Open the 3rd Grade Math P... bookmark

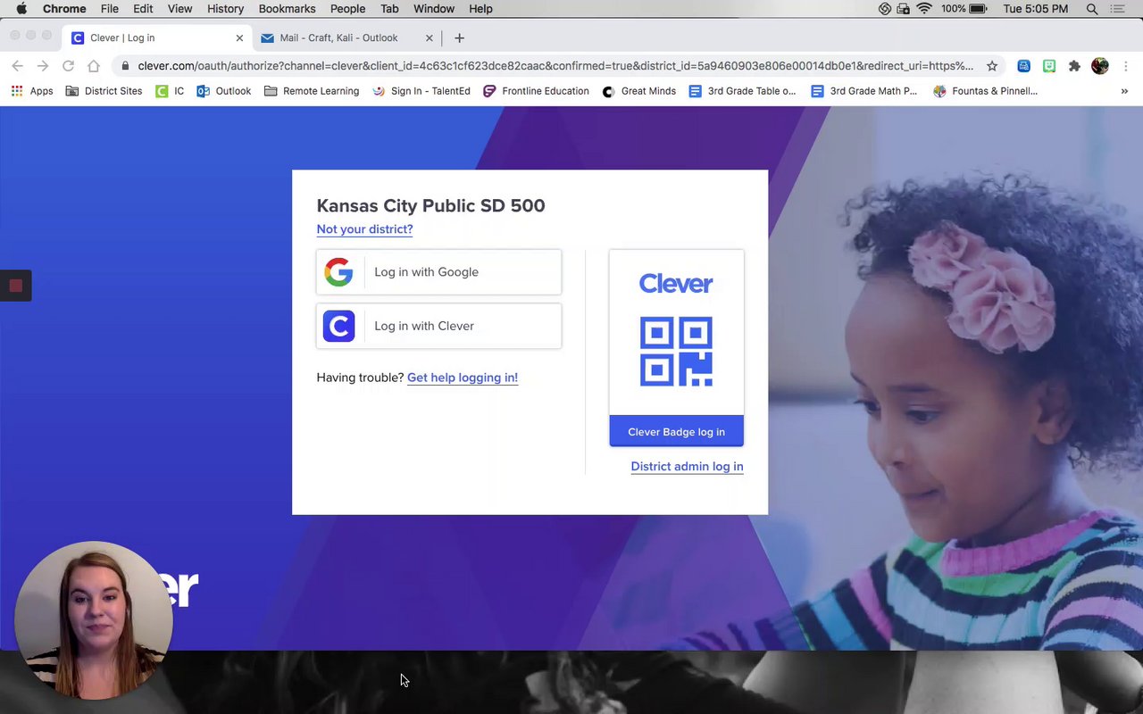(864, 91)
